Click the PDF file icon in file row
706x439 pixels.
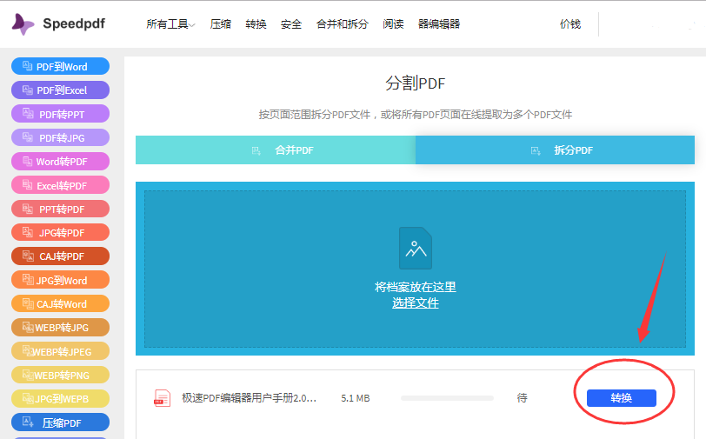coord(162,398)
